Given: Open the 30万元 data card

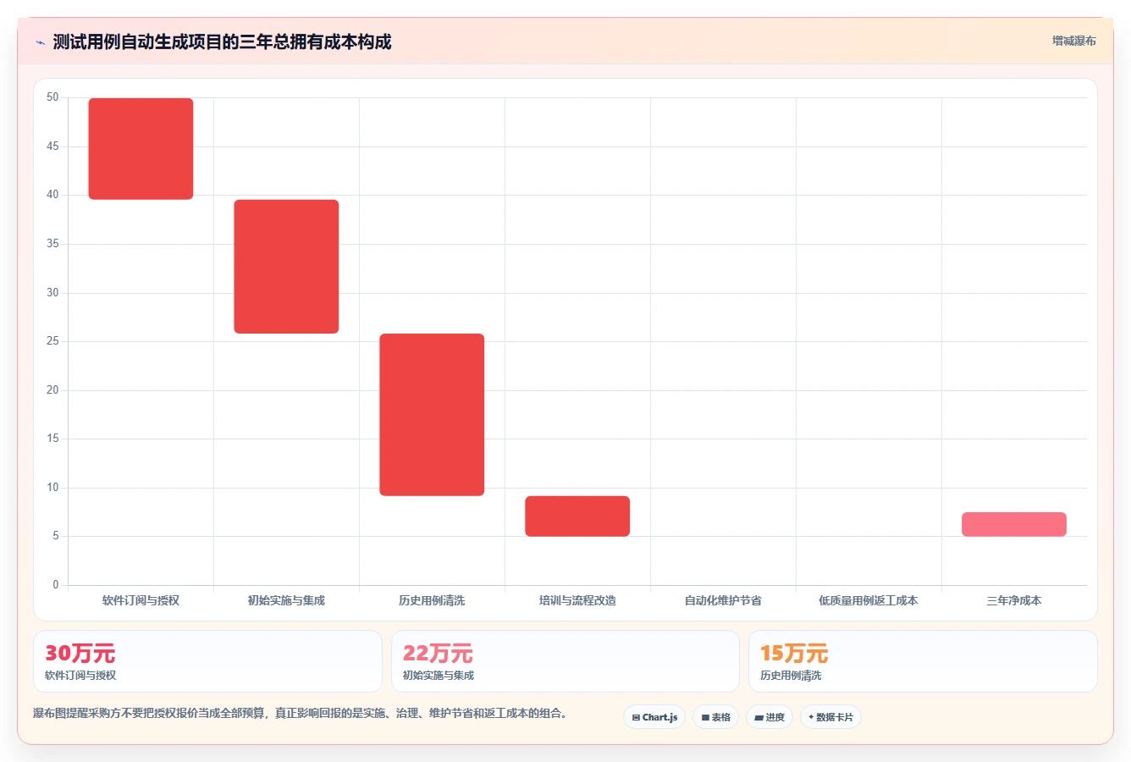Looking at the screenshot, I should point(207,661).
